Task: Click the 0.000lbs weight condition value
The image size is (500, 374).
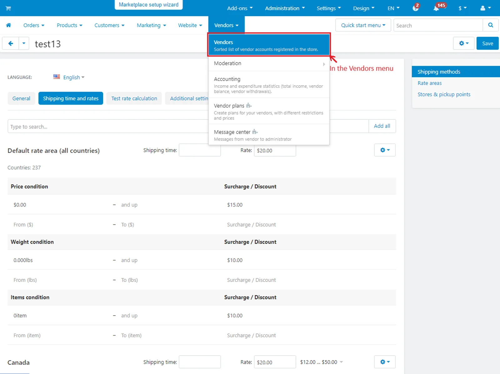Action: coord(23,260)
